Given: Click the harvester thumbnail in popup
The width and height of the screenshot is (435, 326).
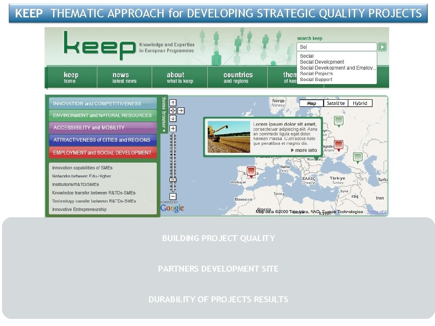Looking at the screenshot, I should [229, 137].
